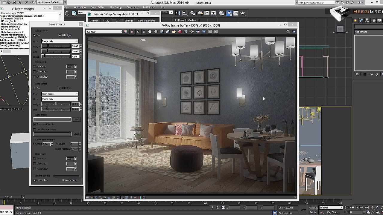Open the Schematic View toolbar icon
This screenshot has height=215, width=383.
(214, 13)
